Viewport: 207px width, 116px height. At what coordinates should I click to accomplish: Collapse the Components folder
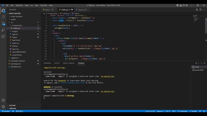[x=24, y=25]
